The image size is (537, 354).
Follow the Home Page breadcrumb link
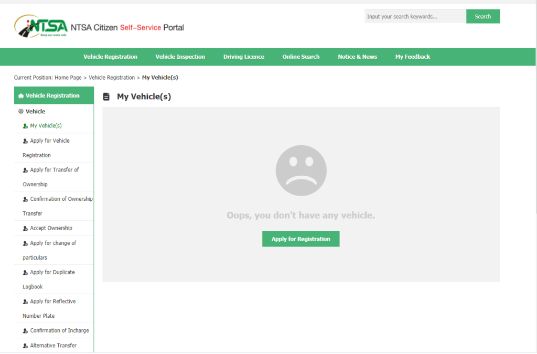(x=68, y=78)
